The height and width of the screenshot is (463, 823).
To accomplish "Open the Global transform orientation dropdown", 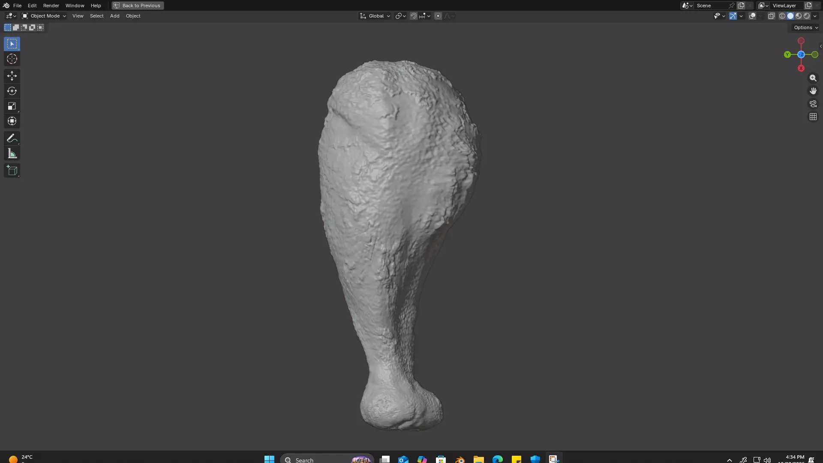I will pos(375,16).
